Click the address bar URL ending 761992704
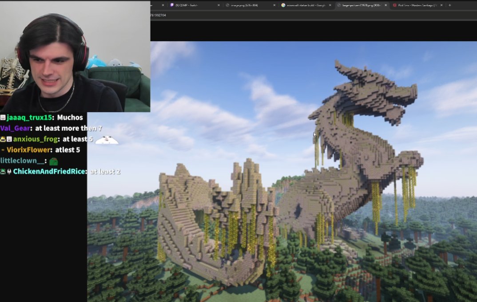 pos(158,15)
